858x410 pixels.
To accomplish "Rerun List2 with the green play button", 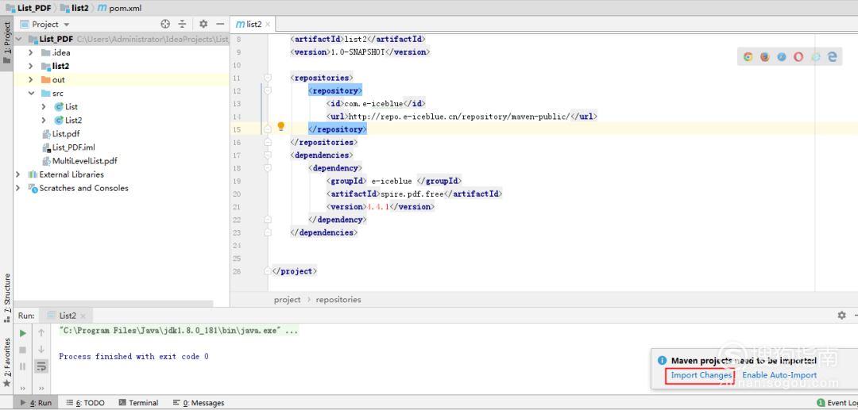I will tap(22, 333).
